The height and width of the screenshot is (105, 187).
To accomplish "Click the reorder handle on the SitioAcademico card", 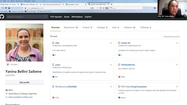I will click(177, 65).
